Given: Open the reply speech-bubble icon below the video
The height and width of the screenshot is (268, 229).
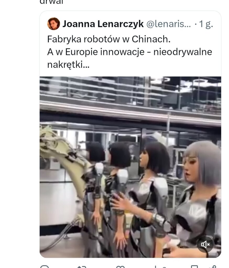Looking at the screenshot, I should [45, 266].
